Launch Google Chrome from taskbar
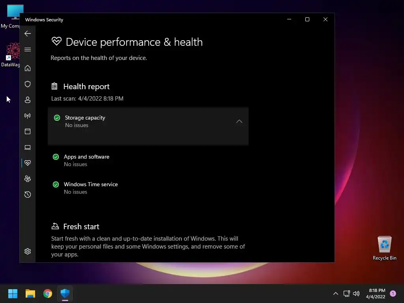This screenshot has width=404, height=303. tap(48, 294)
